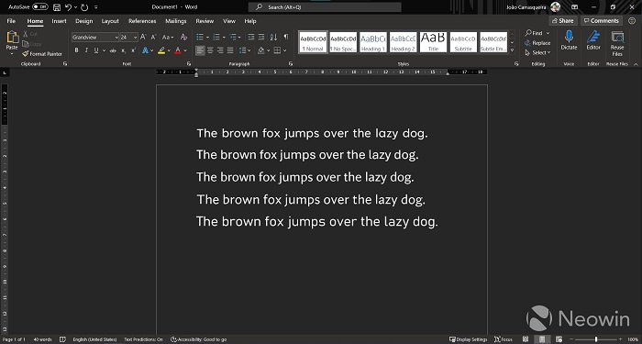Screen dimensions: 642x344
Task: Open the Line and Paragraph Spacing dropdown
Action: [245, 50]
